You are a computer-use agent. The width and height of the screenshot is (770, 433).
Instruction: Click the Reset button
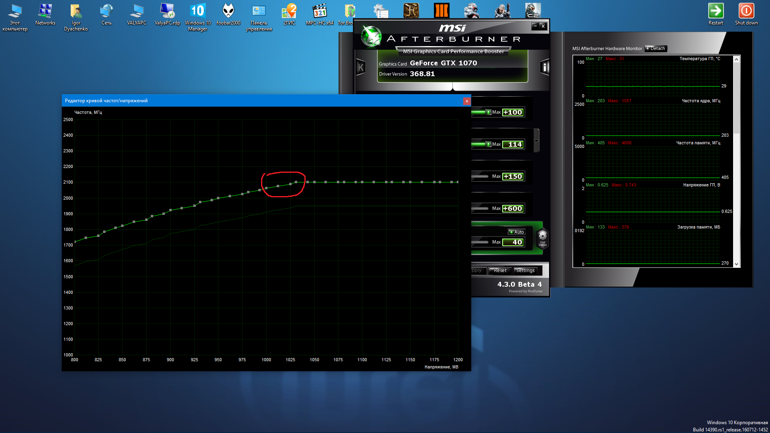pyautogui.click(x=500, y=271)
